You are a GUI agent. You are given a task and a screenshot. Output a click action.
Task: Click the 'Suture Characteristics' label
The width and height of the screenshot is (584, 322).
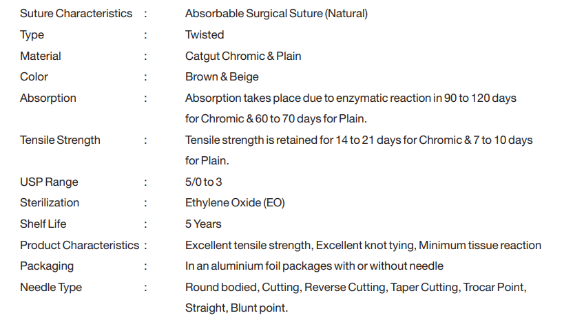click(76, 14)
